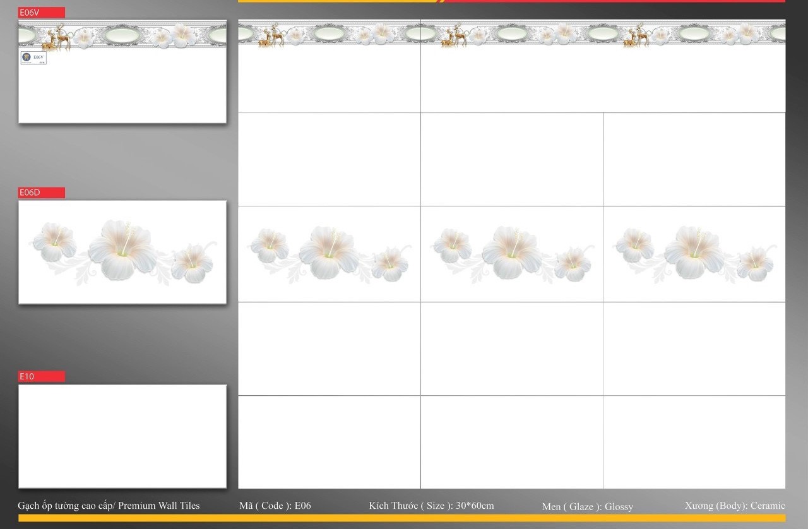808x529 pixels.
Task: Click the "Men (Glaze): Glossy" text
Action: click(587, 506)
